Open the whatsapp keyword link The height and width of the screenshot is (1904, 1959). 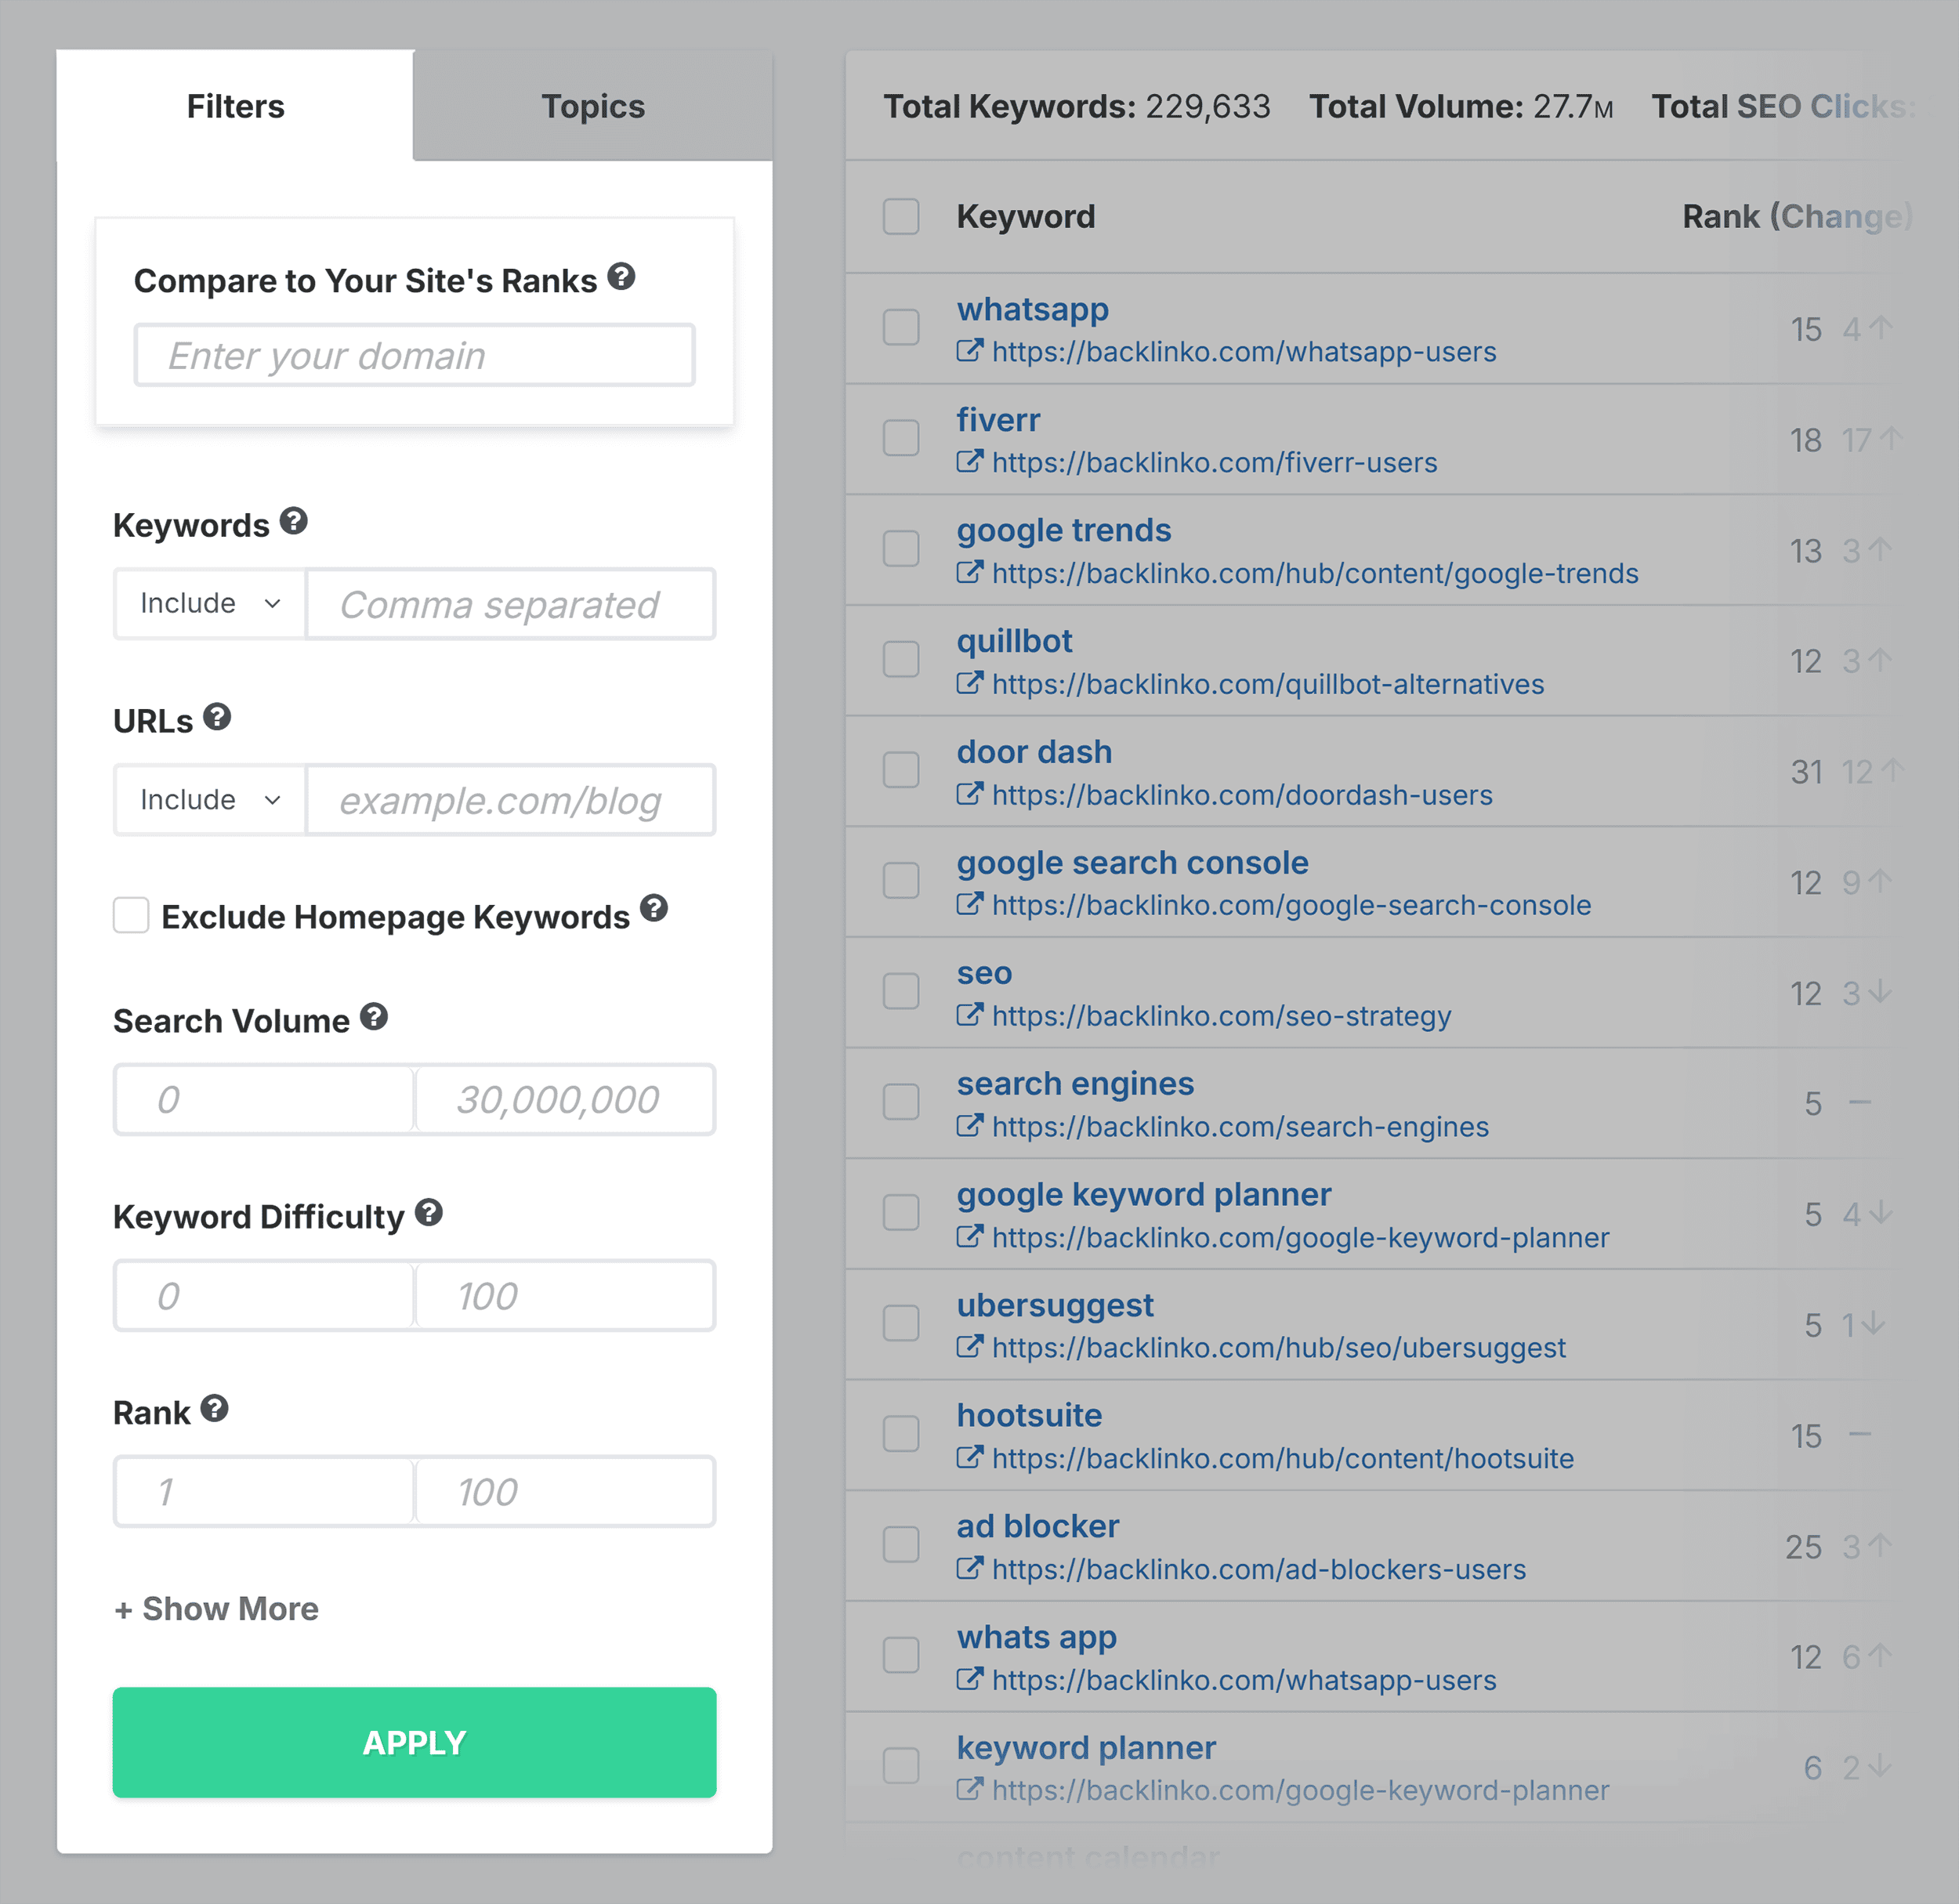tap(1033, 309)
